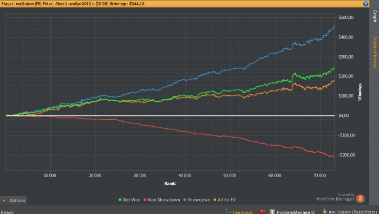Click the Winnings axis title
Viewport: 379px width, 214px height.
click(360, 92)
